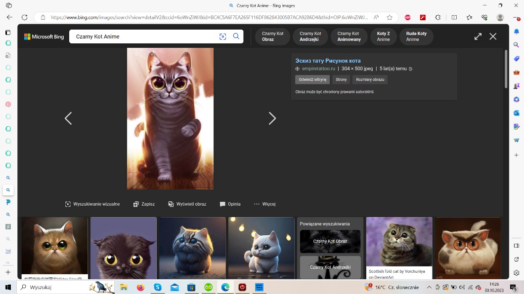Click the Odwiedź witrynę button
The image size is (524, 294).
(312, 79)
